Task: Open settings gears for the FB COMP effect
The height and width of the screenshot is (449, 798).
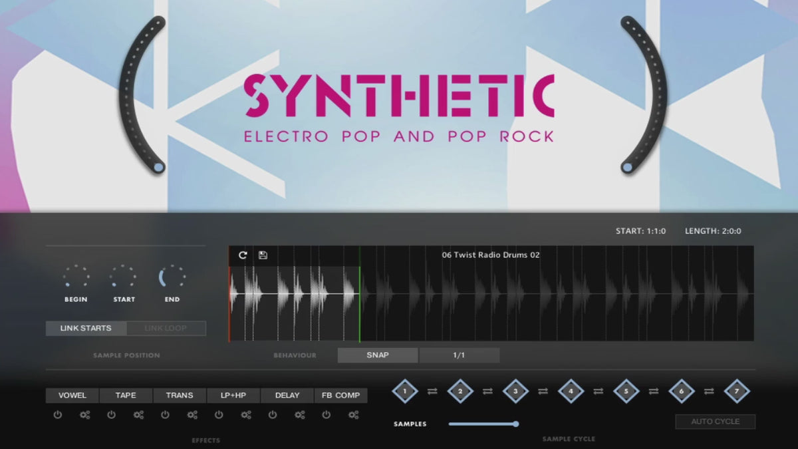Action: pos(353,415)
